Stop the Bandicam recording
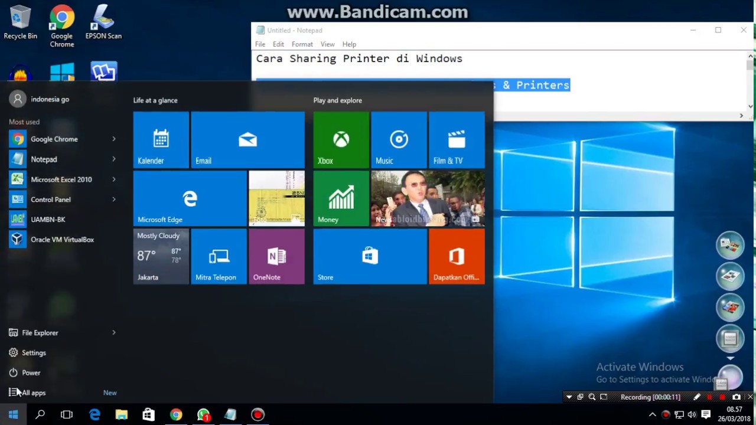The image size is (756, 425). pos(722,397)
